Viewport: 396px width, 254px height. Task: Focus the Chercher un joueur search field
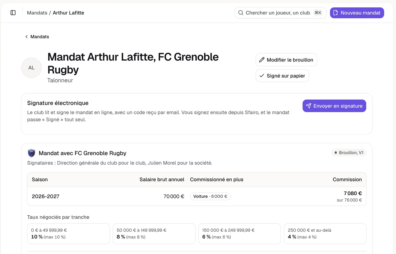click(x=280, y=13)
